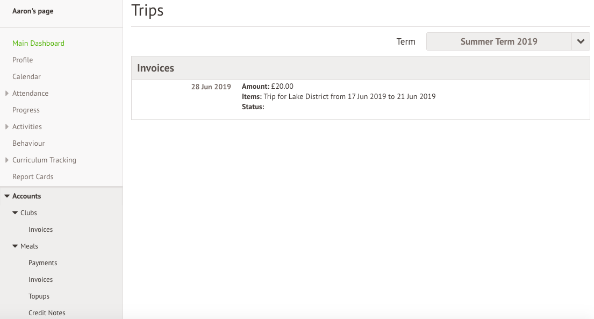The height and width of the screenshot is (319, 594).
Task: Open Credit Notes under Meals
Action: point(47,313)
